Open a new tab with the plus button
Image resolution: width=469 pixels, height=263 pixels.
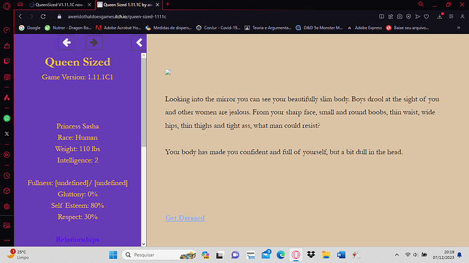click(x=167, y=4)
